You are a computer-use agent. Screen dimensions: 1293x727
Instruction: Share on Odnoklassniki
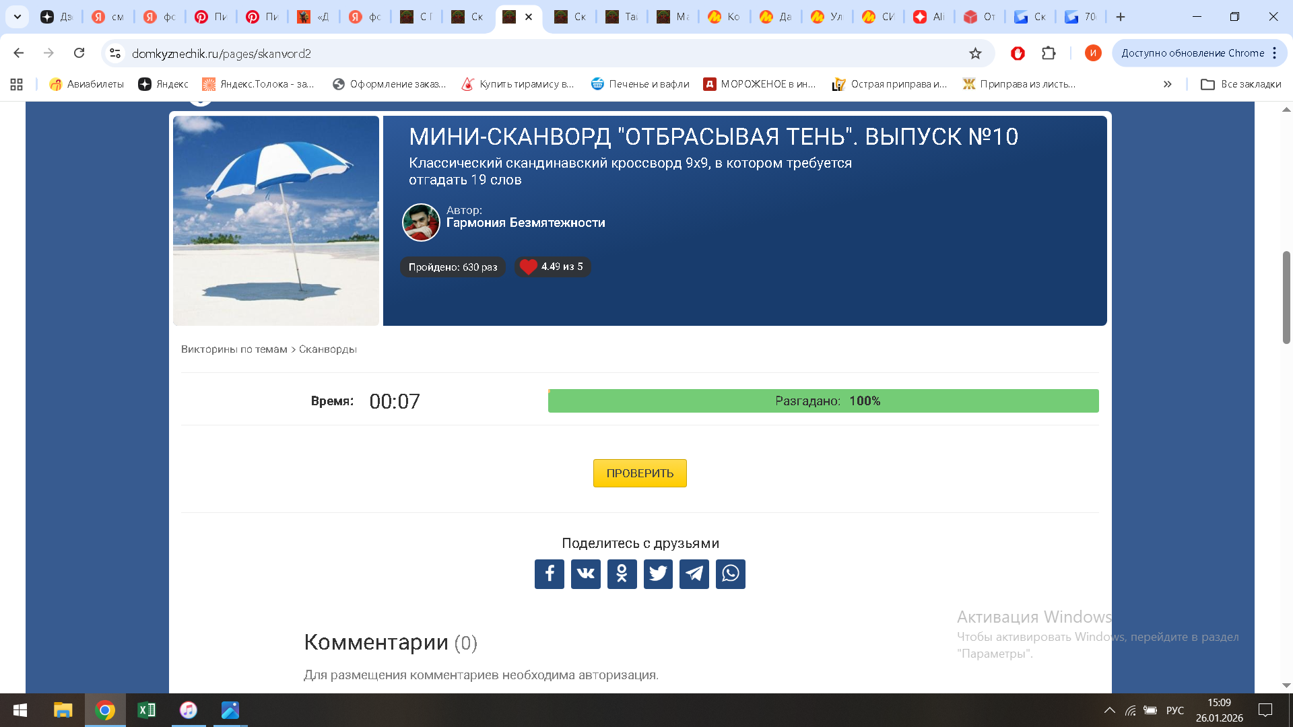pos(622,574)
